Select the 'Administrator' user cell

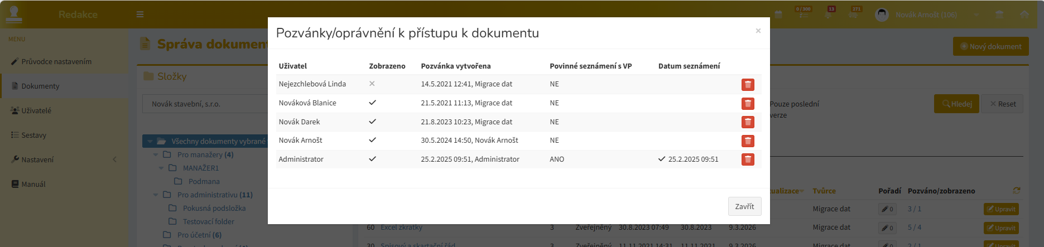(x=301, y=159)
